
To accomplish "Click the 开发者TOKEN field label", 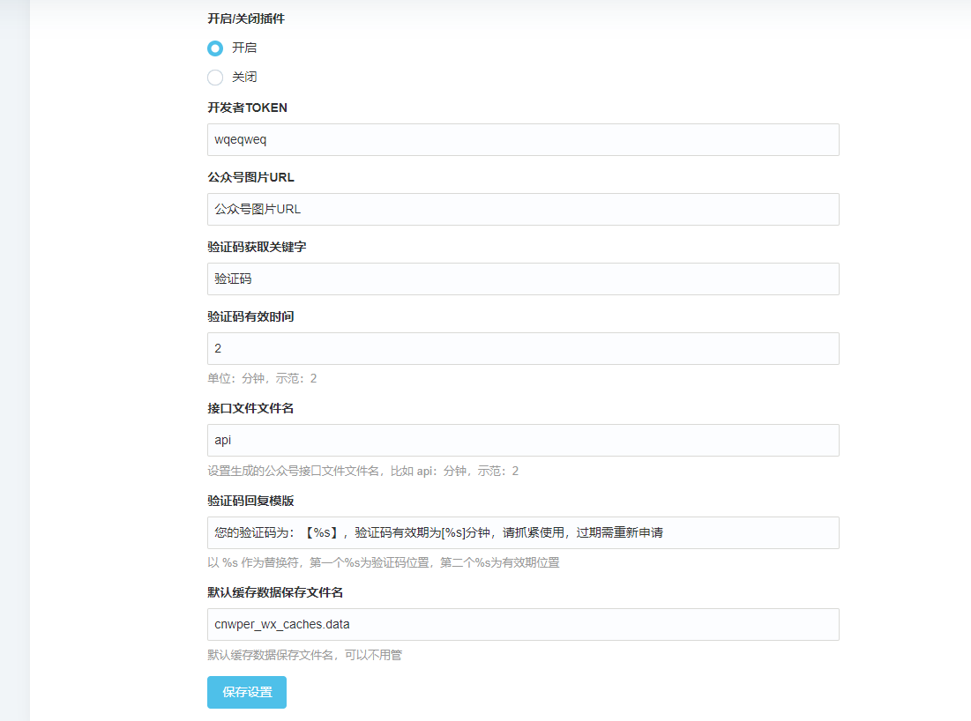I will click(x=247, y=108).
